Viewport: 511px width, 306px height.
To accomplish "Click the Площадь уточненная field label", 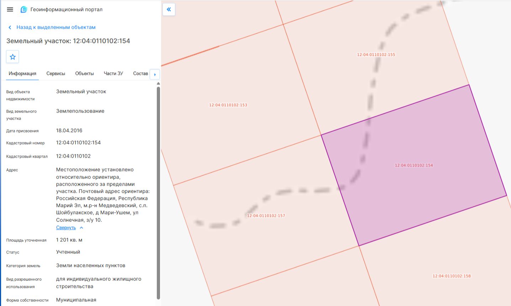I will pos(26,240).
